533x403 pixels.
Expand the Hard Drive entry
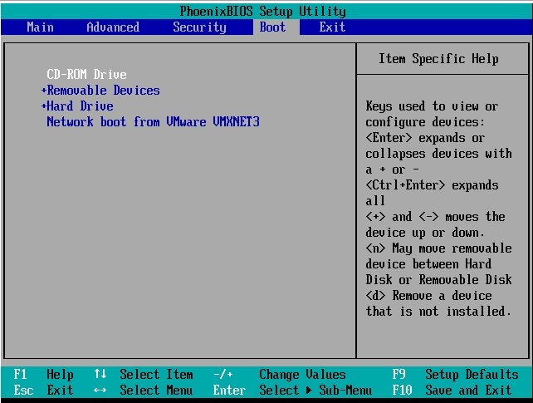pos(76,106)
